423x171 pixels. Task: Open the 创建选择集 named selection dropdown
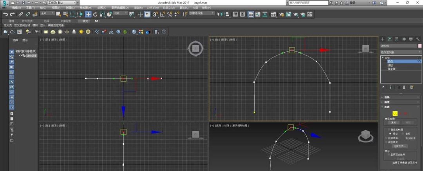point(201,13)
